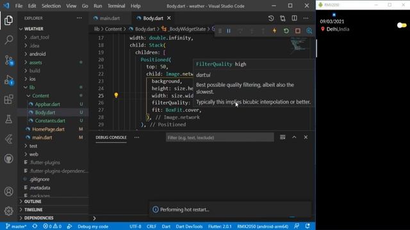This screenshot has height=230, width=410.
Task: Open the Dart DevTools widget inspector icon
Action: point(309,31)
